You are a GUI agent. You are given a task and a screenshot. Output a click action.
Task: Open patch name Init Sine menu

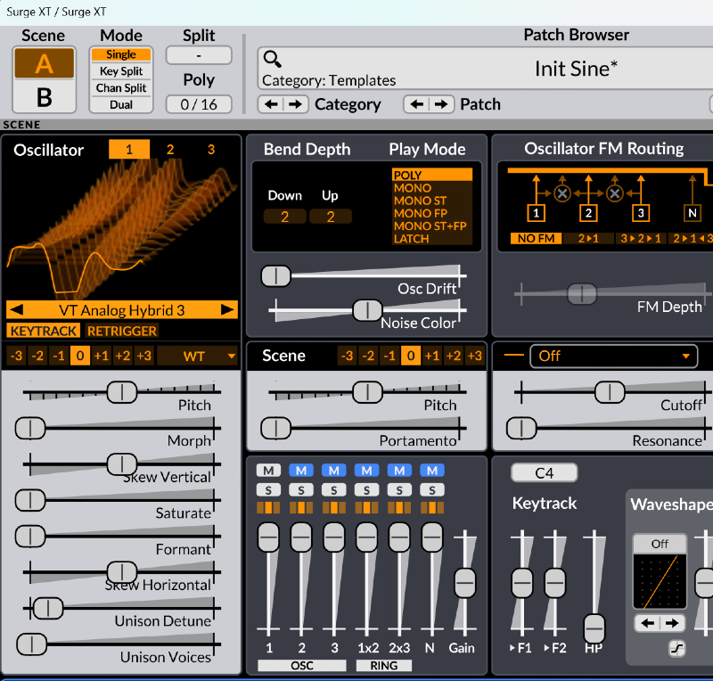(x=576, y=69)
